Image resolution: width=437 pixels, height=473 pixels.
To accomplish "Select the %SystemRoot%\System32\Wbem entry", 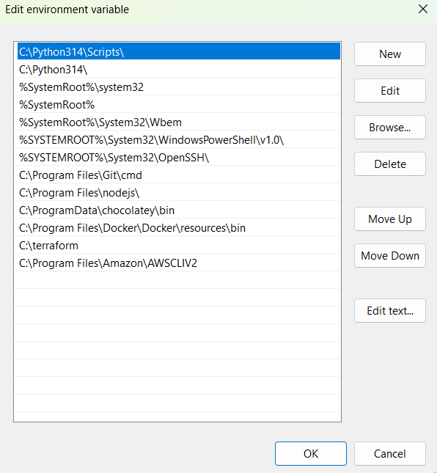I will [177, 122].
